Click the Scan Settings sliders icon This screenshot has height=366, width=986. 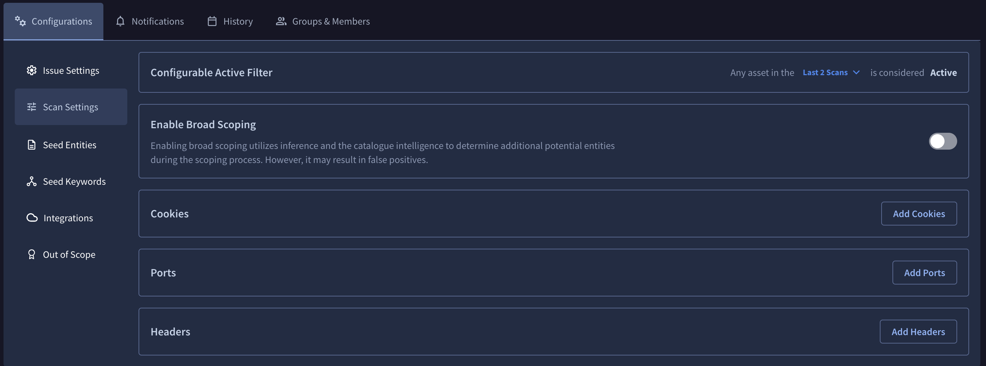click(x=32, y=107)
